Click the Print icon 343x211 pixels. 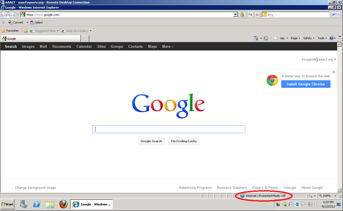(x=282, y=38)
